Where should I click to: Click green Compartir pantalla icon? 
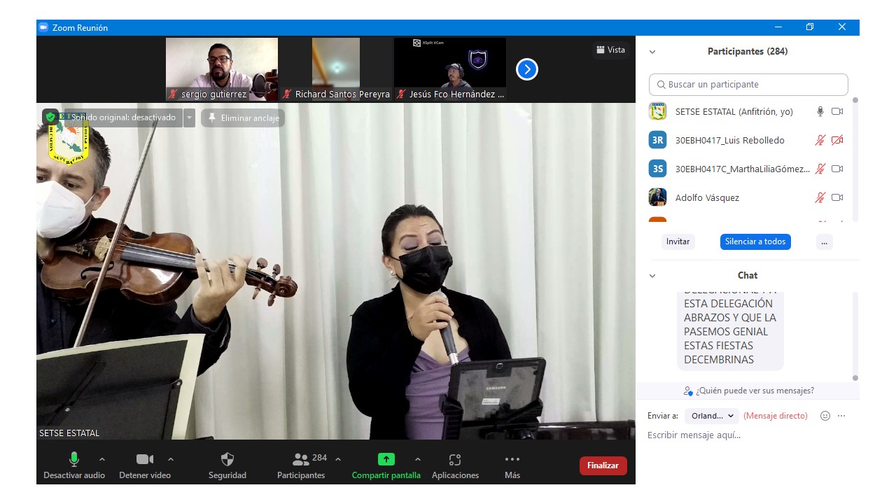coord(386,459)
